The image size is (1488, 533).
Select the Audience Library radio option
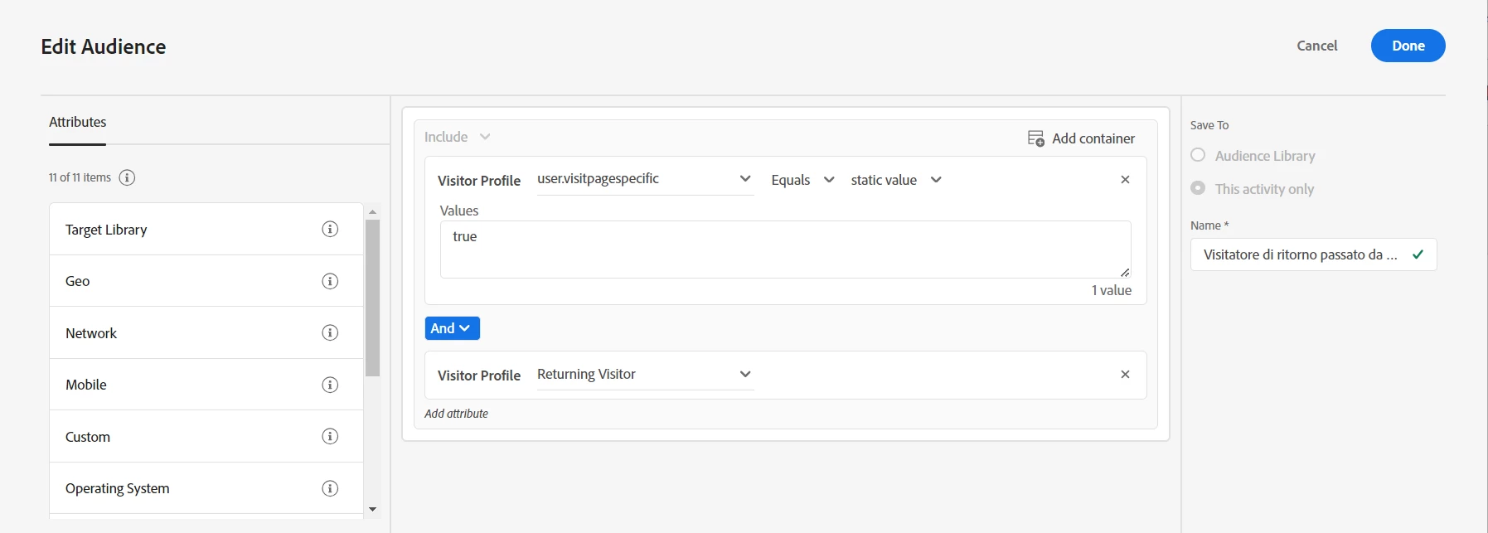[1198, 155]
